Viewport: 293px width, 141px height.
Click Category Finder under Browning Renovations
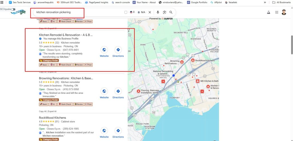[49, 100]
